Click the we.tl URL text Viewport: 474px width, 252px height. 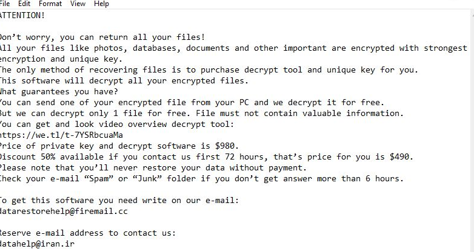tap(61, 135)
